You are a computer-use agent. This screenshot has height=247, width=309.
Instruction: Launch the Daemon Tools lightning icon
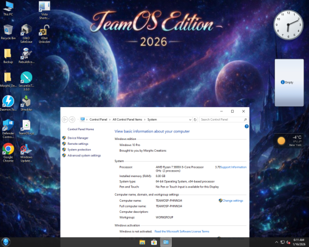click(x=8, y=103)
